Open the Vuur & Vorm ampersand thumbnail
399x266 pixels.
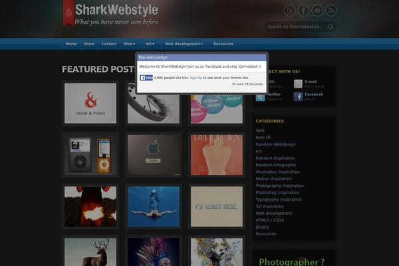(x=90, y=103)
